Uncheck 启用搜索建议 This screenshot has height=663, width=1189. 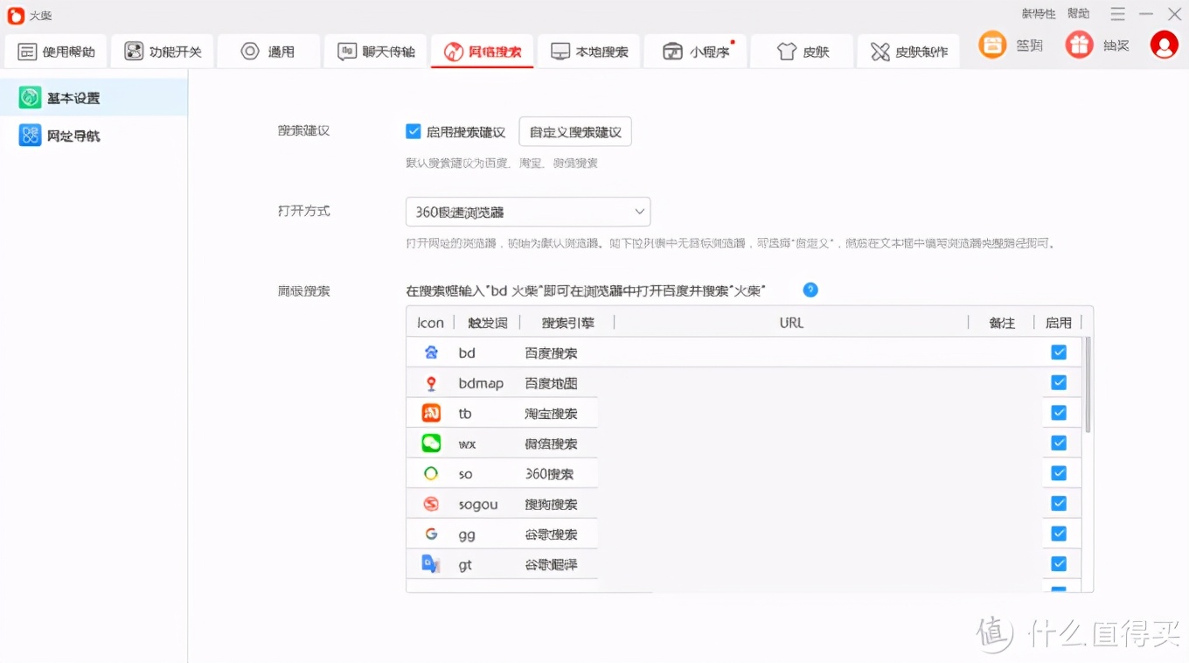coord(413,131)
